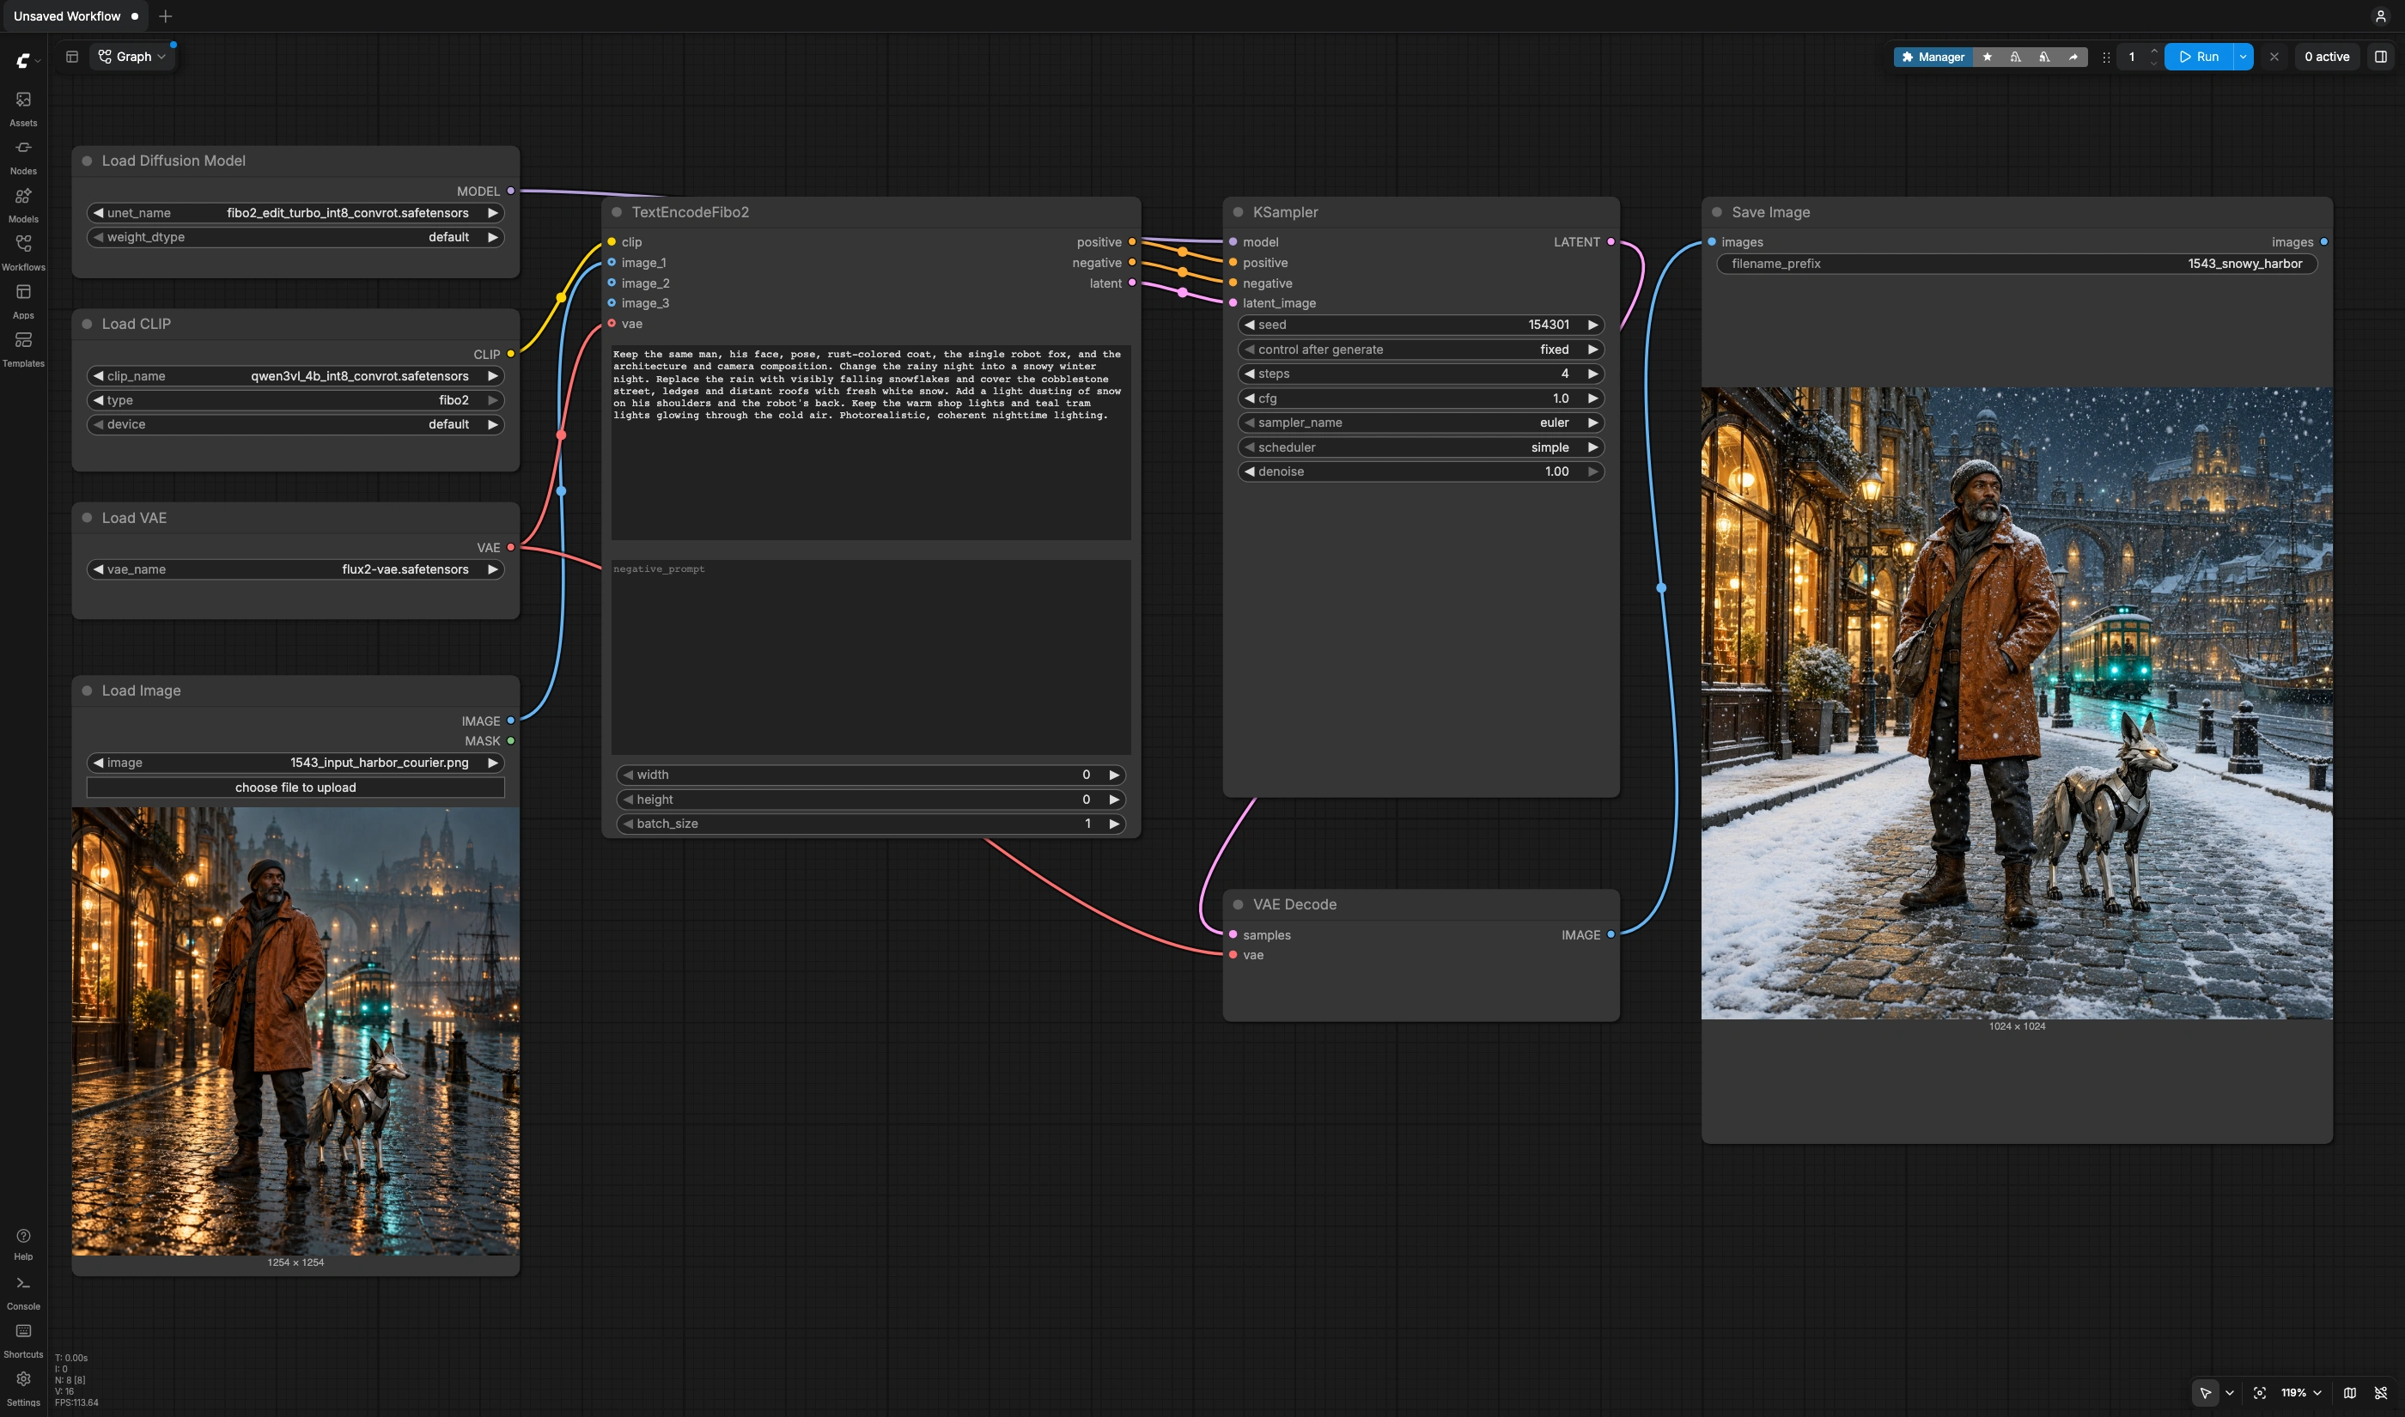Screen dimensions: 2405x1417
Task: Open the Assets sidebar panel
Action: pyautogui.click(x=23, y=108)
